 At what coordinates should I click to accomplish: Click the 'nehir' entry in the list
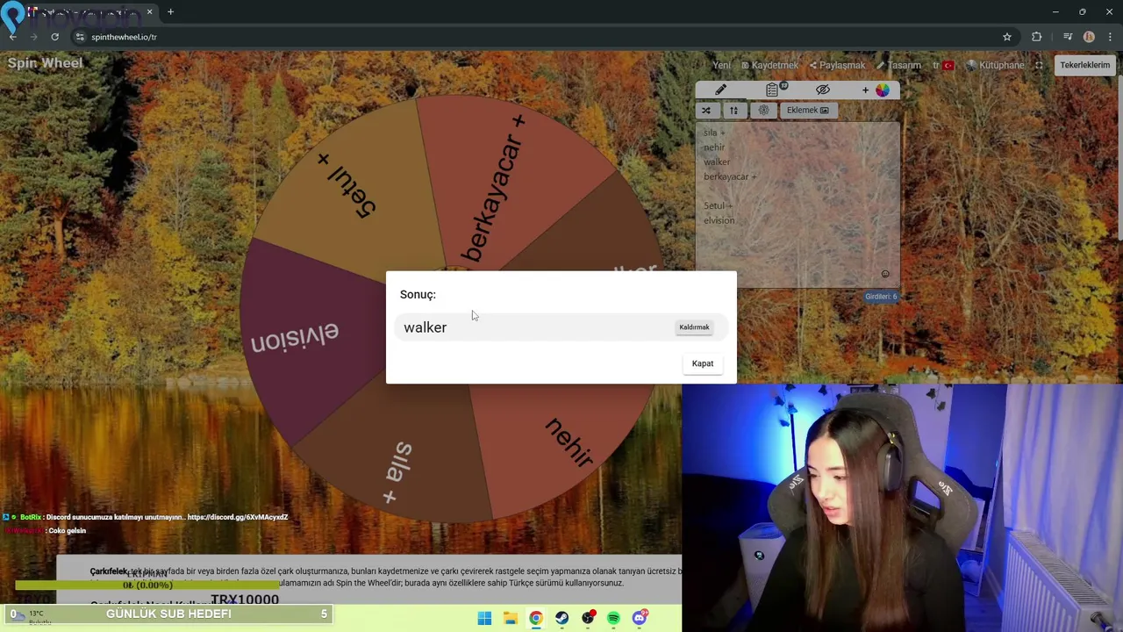click(714, 147)
